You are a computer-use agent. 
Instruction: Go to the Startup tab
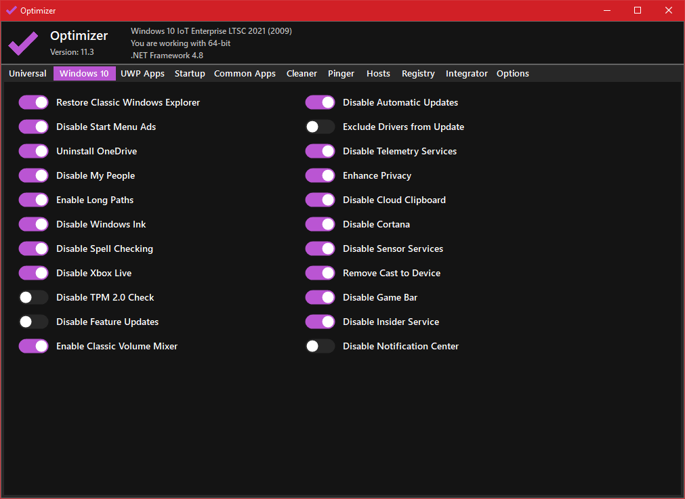coord(190,74)
